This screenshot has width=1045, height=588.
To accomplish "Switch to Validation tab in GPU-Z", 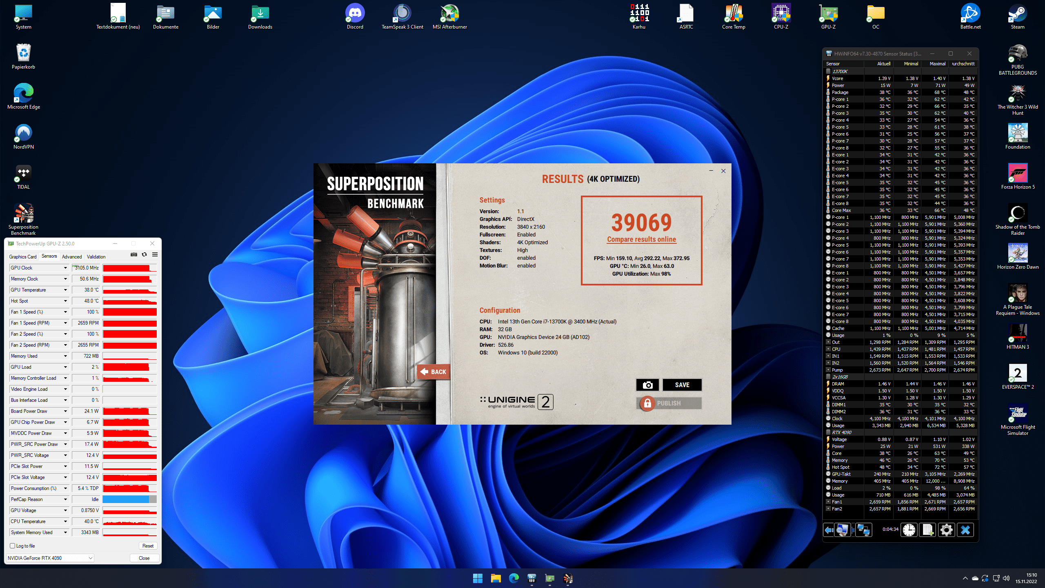I will tap(96, 257).
